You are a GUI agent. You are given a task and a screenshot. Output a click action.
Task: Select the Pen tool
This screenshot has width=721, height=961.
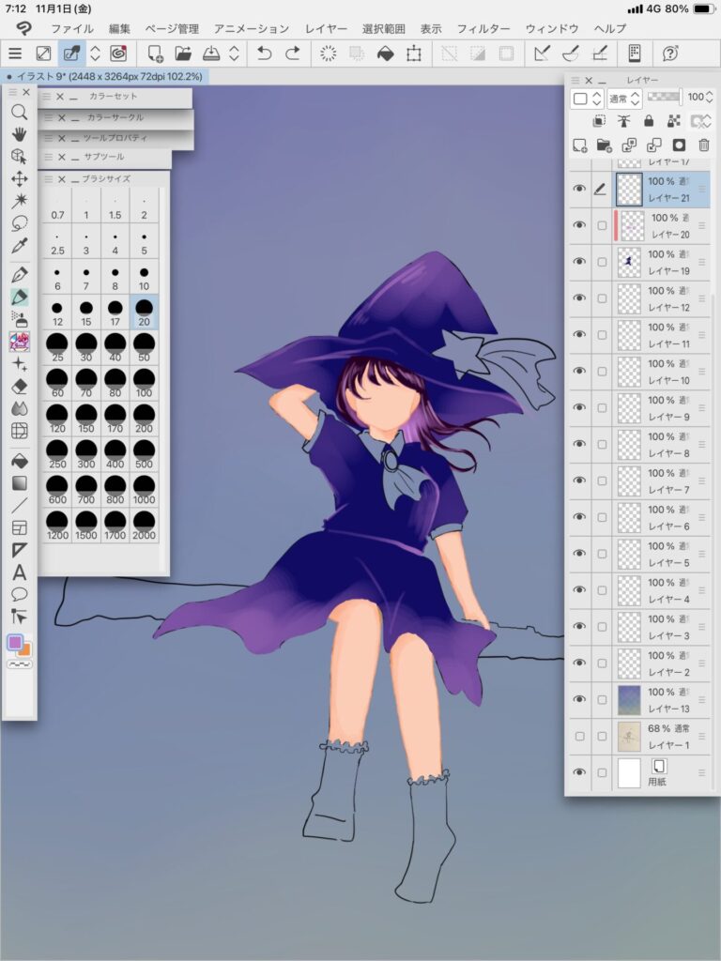coord(19,275)
